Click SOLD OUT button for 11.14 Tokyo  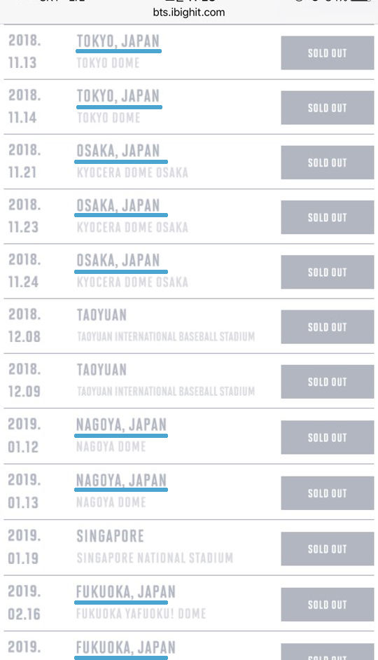327,107
